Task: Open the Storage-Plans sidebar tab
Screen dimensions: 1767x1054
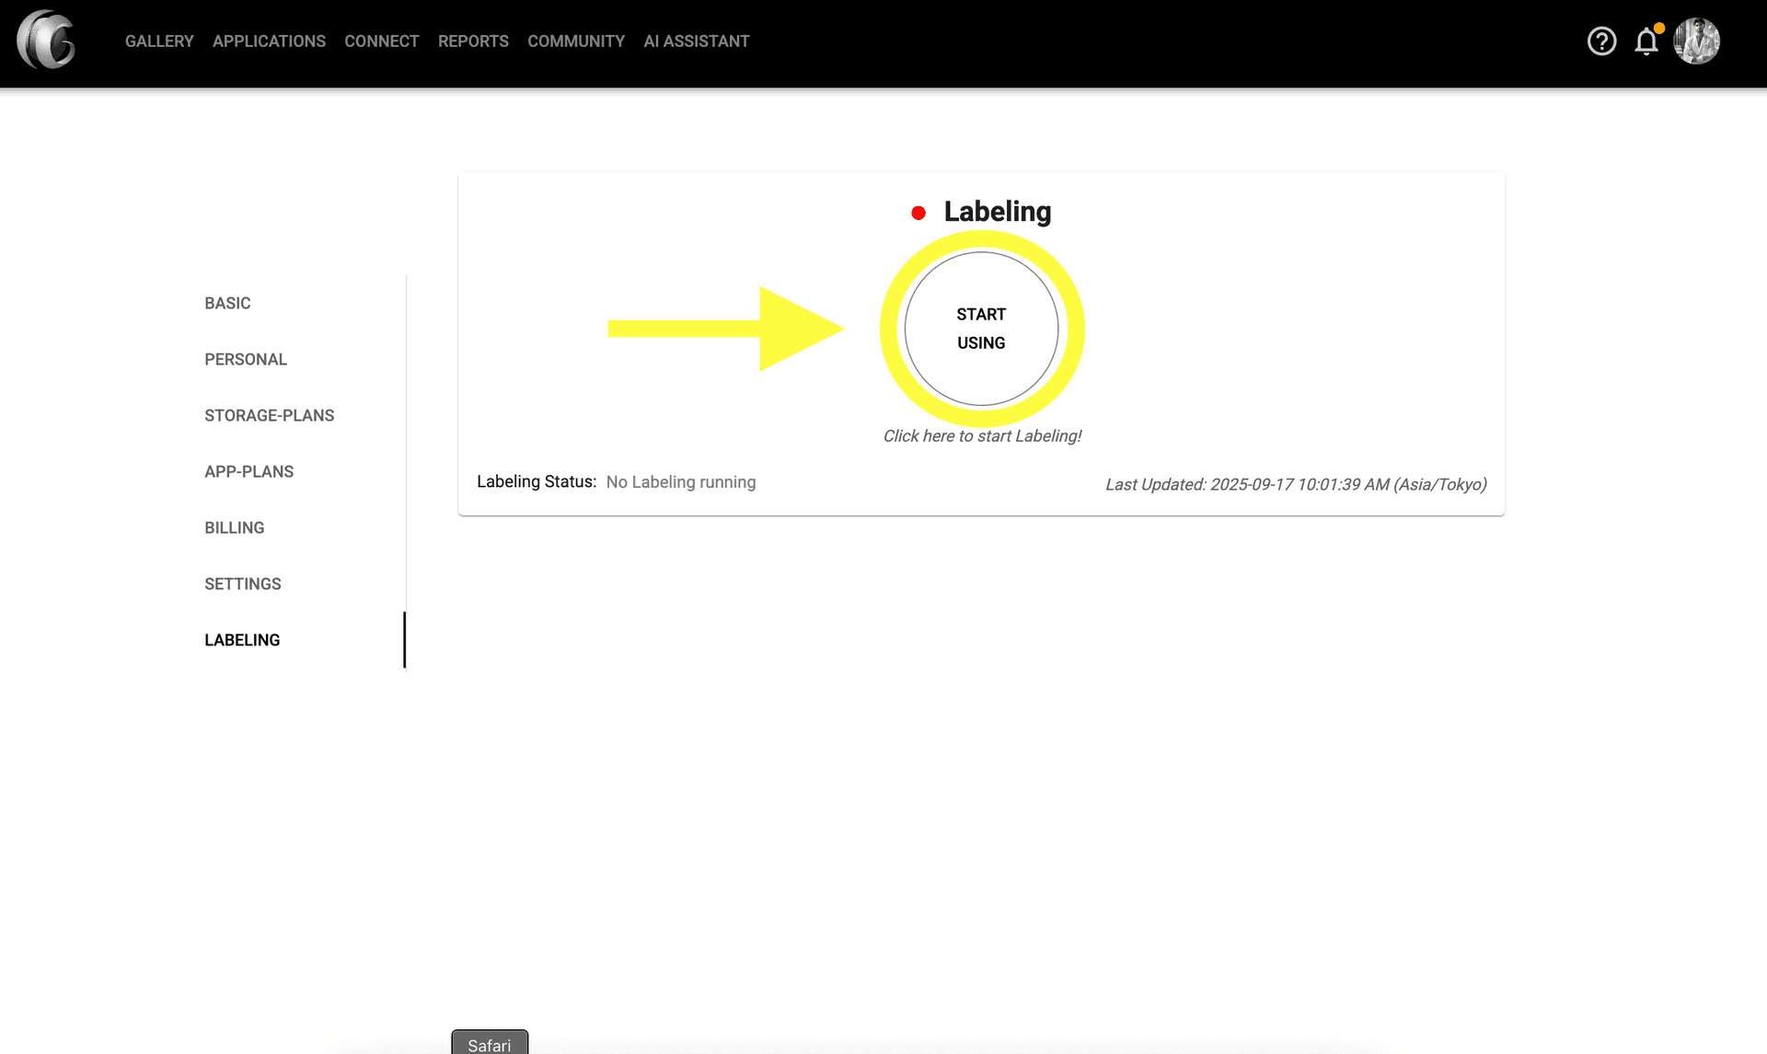Action: tap(269, 415)
